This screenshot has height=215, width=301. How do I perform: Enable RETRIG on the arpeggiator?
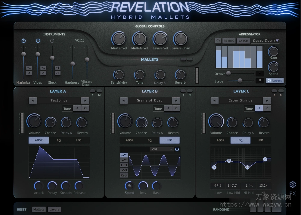(229, 41)
